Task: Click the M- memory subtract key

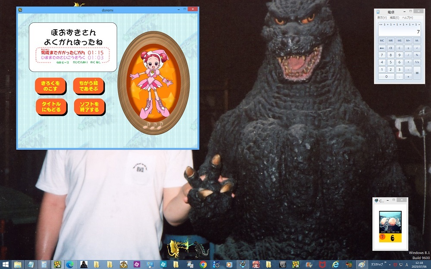Action: 417,40
